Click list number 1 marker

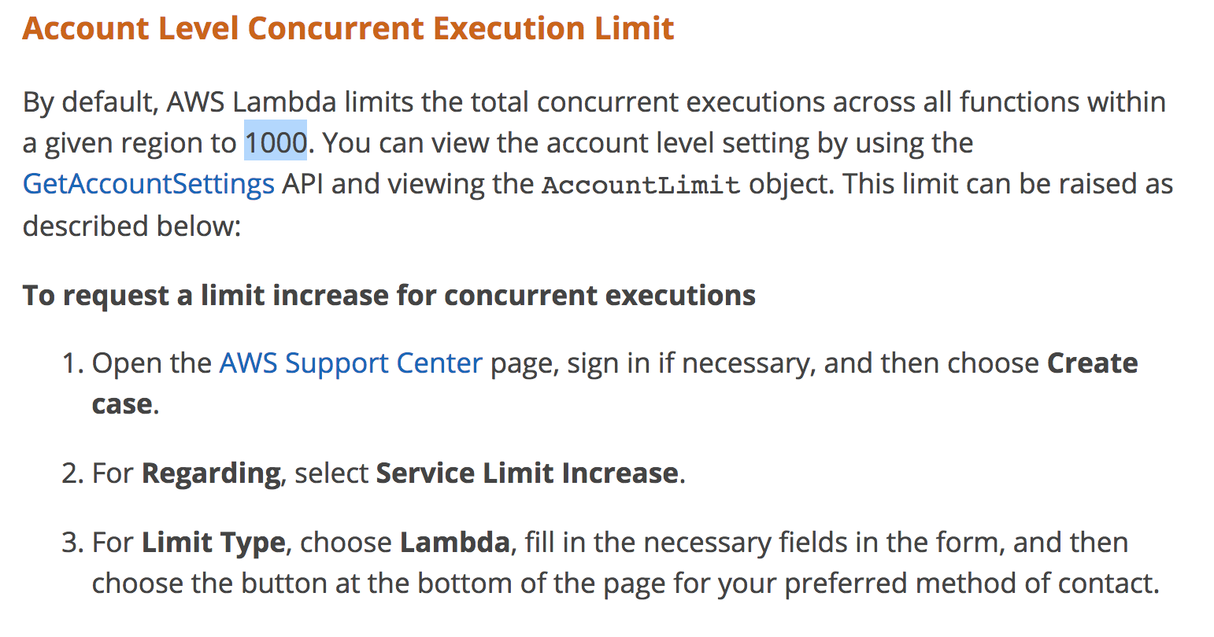click(x=72, y=364)
